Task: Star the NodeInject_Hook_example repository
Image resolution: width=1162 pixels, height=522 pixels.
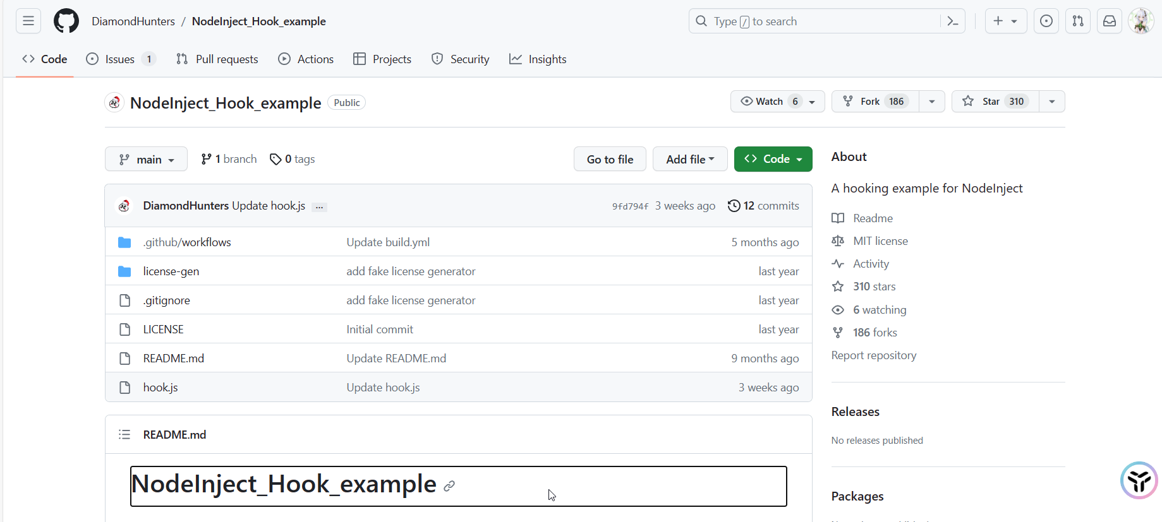Action: [996, 102]
